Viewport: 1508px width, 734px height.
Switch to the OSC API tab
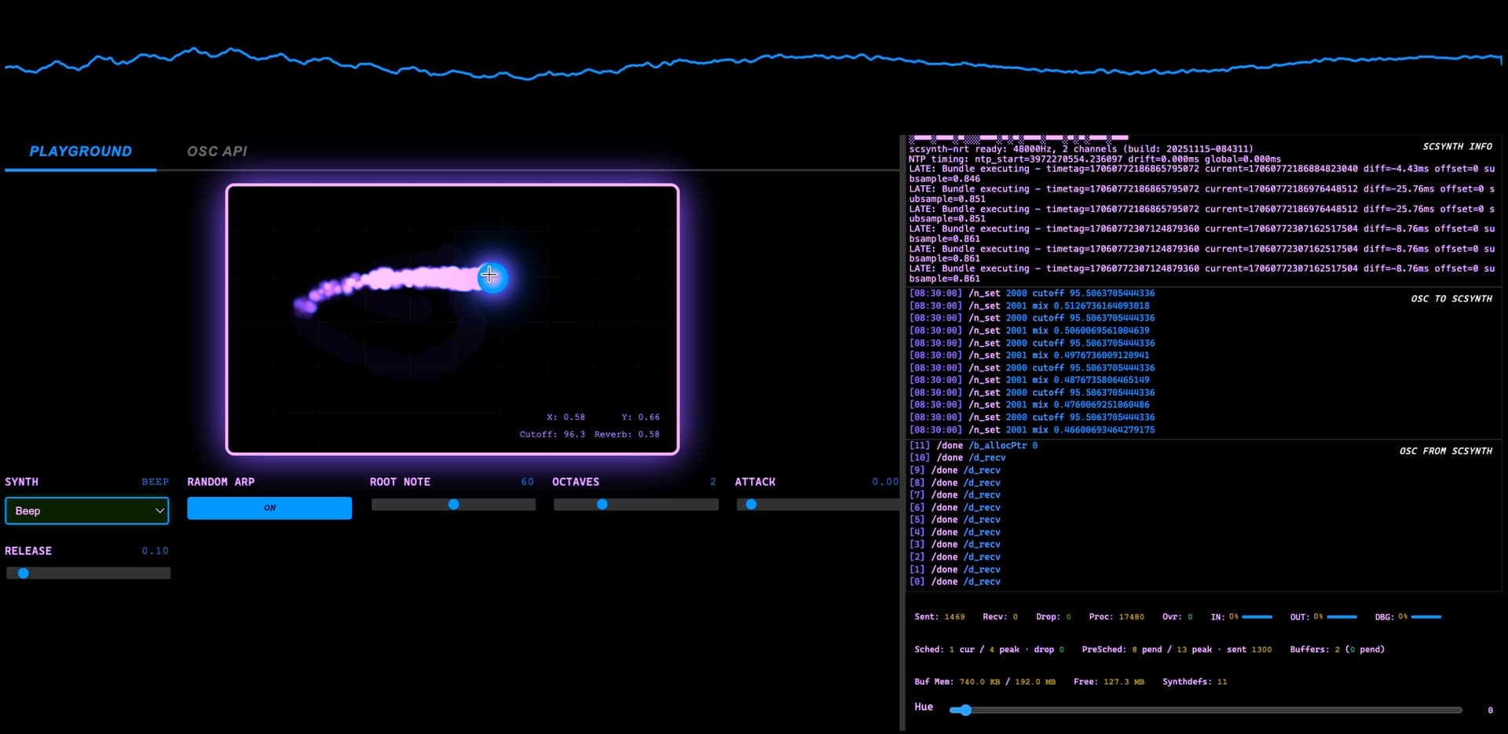217,152
